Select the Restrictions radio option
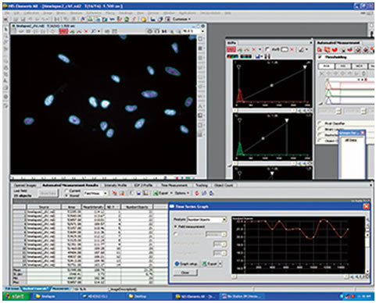Viewport: 376px width, 303px height. tap(320, 135)
